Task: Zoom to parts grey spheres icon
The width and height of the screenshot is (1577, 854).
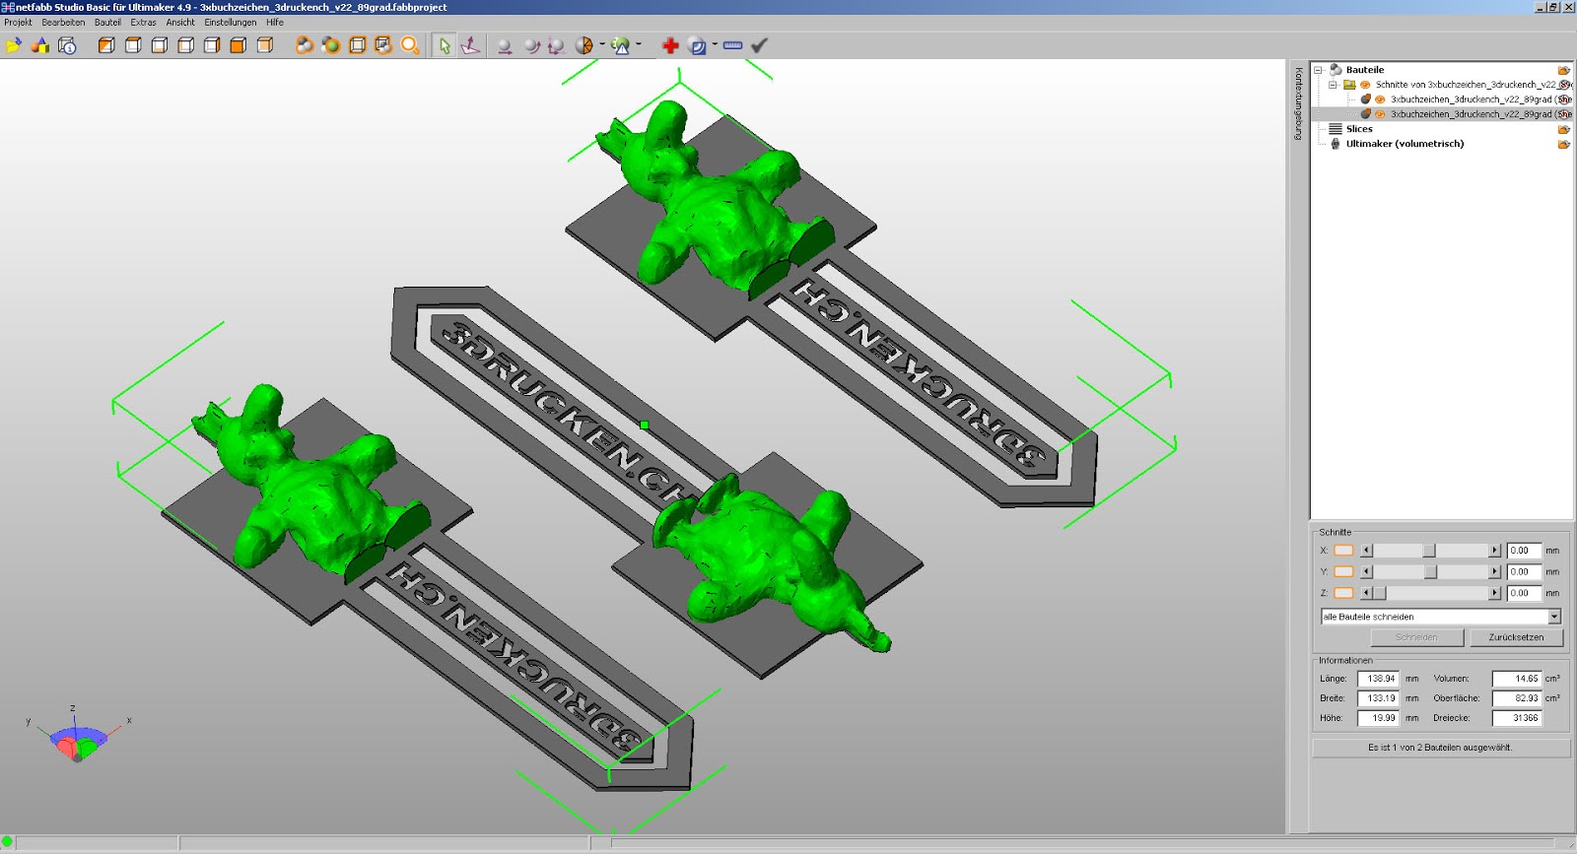Action: pyautogui.click(x=305, y=45)
